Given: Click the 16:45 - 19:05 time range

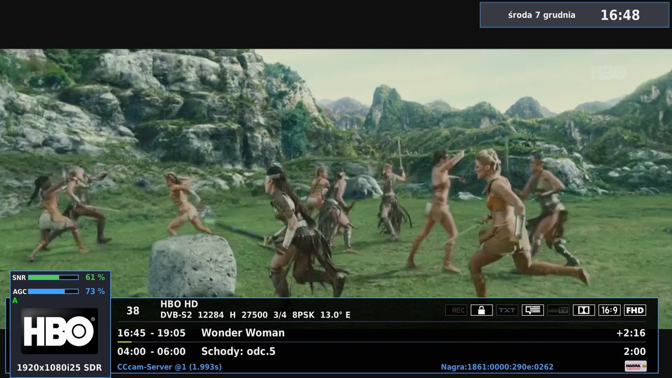Looking at the screenshot, I should (x=151, y=333).
